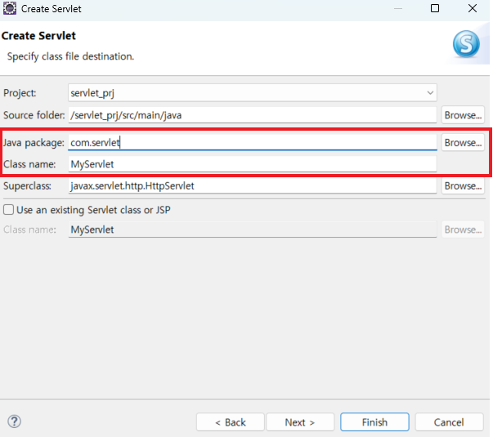Go Back to previous wizard page
This screenshot has width=493, height=437.
click(231, 422)
